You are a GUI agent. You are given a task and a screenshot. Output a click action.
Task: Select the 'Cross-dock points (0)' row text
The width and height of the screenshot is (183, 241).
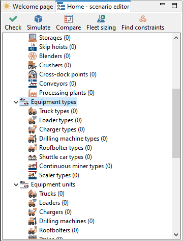68,74
